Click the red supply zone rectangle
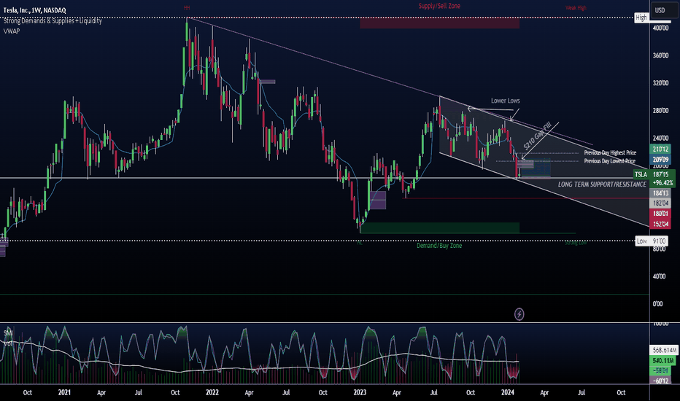The width and height of the screenshot is (680, 401). point(439,23)
